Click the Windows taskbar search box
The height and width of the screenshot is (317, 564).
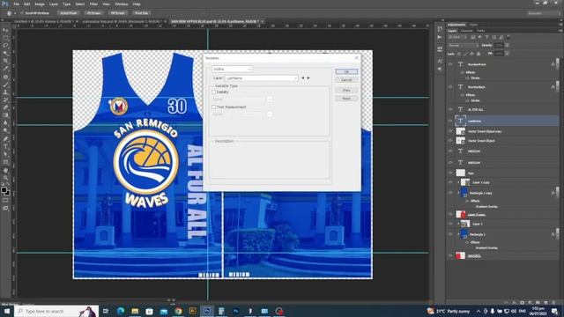[x=56, y=311]
